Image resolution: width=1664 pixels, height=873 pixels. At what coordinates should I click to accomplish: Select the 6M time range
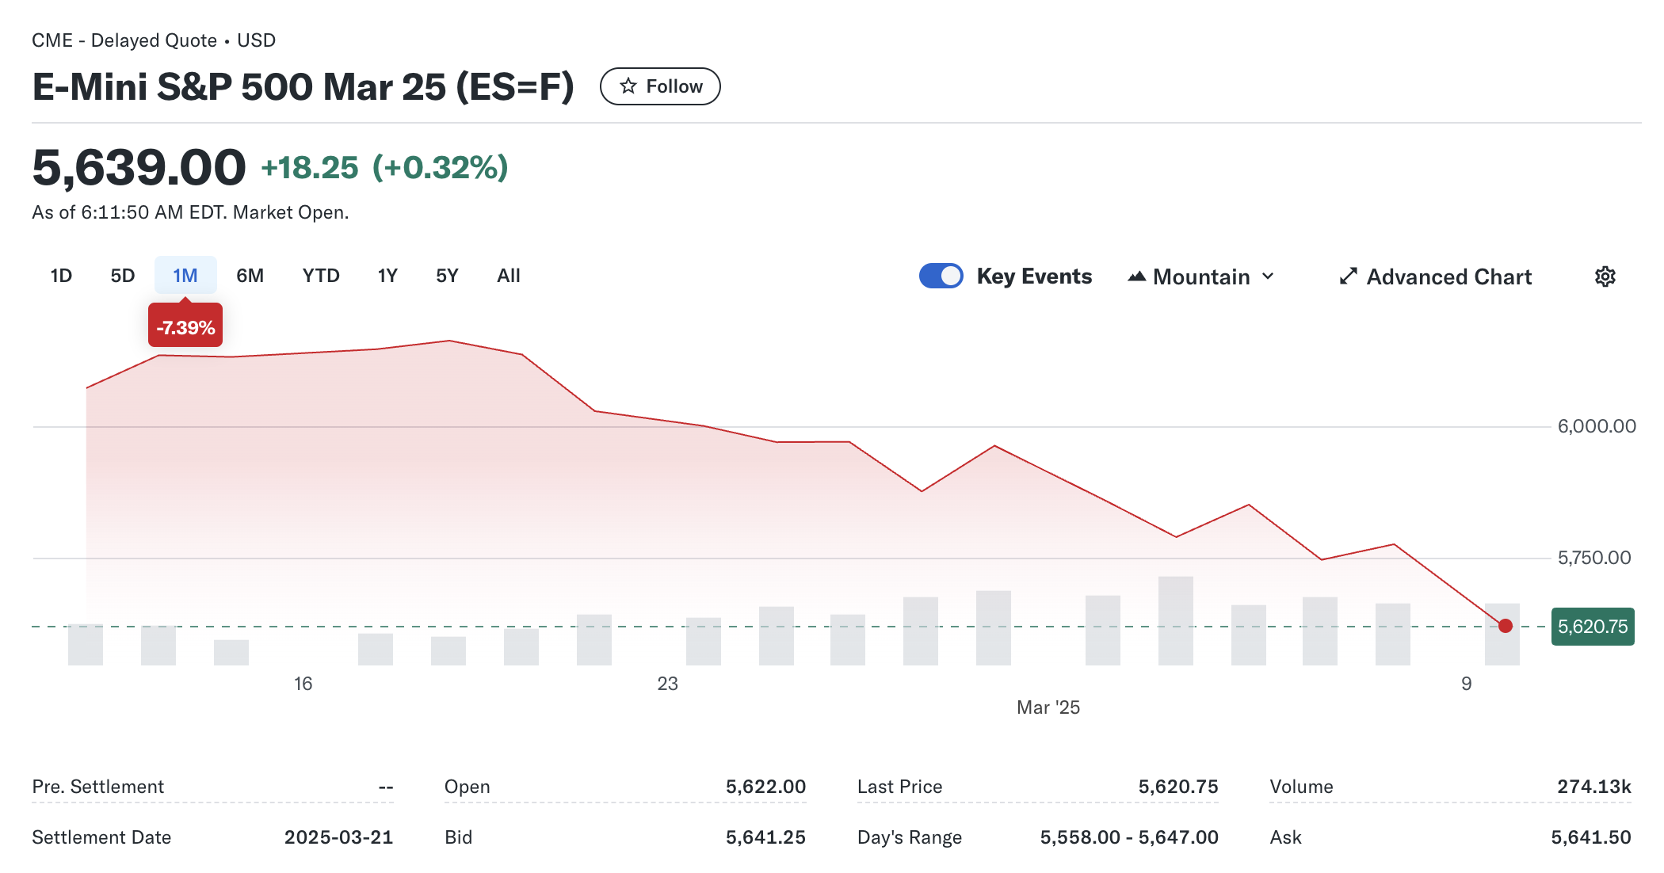pos(250,276)
